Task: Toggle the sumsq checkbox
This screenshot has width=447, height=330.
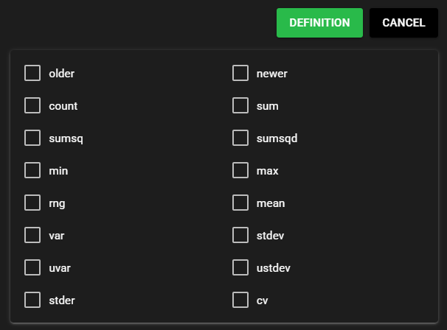Action: [32, 138]
